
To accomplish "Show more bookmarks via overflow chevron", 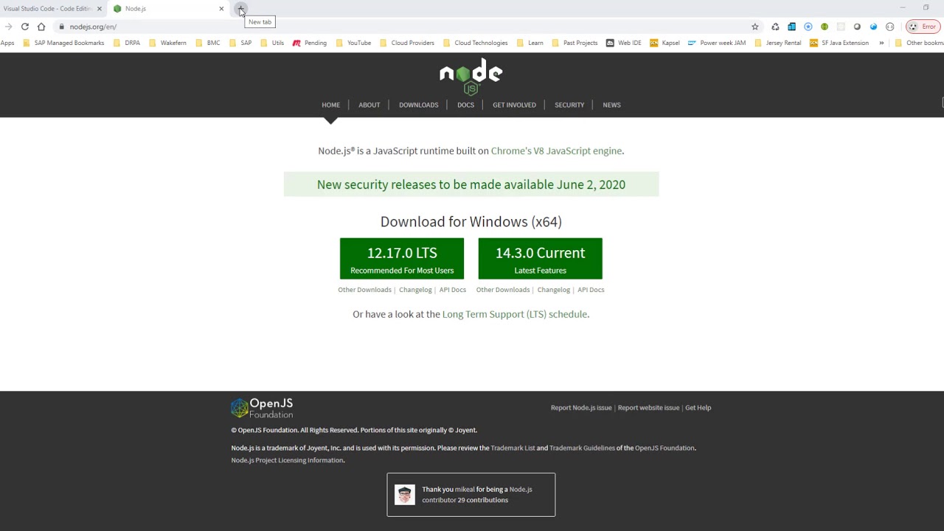I will (x=881, y=43).
